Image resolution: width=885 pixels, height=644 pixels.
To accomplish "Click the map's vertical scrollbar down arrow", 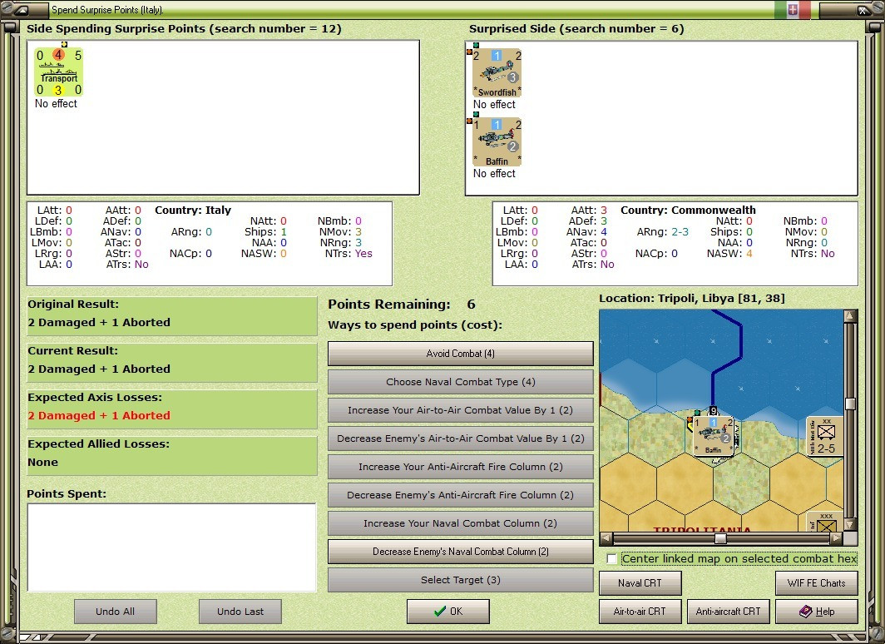I will click(850, 525).
